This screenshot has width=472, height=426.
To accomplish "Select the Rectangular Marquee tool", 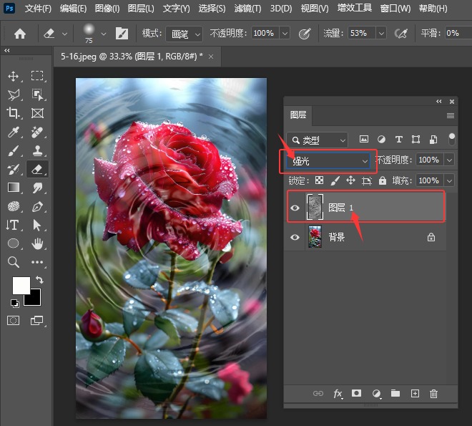I will (x=37, y=76).
